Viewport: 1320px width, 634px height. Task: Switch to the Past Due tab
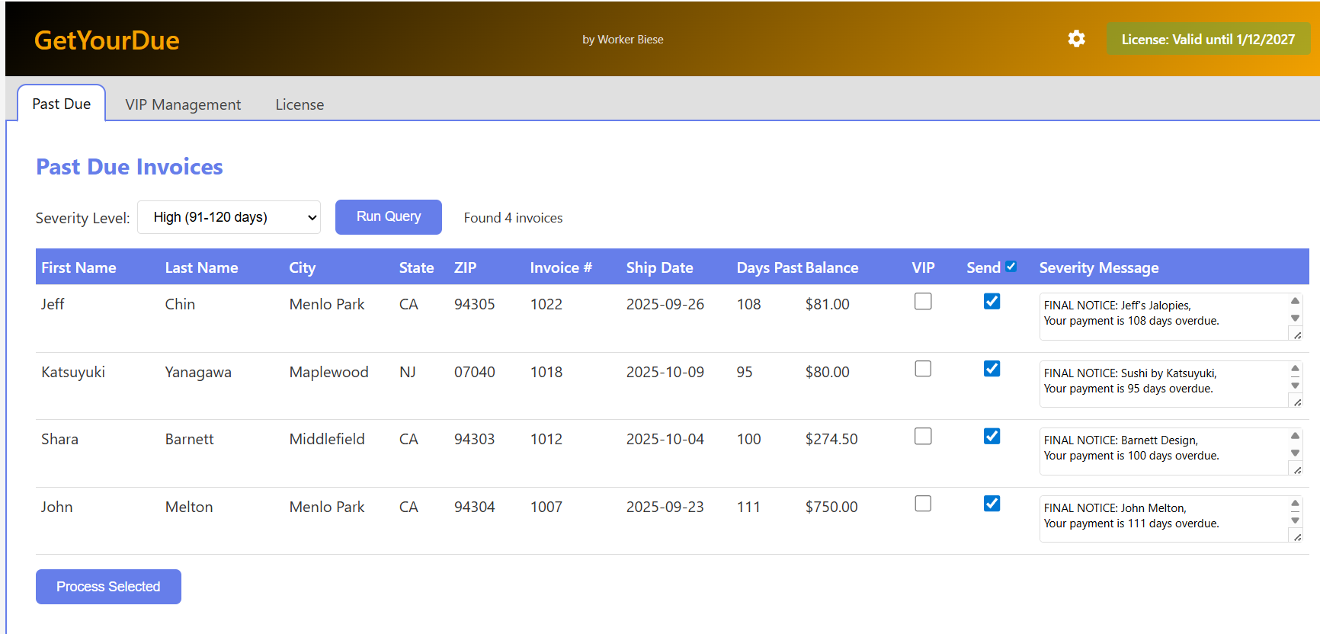62,104
